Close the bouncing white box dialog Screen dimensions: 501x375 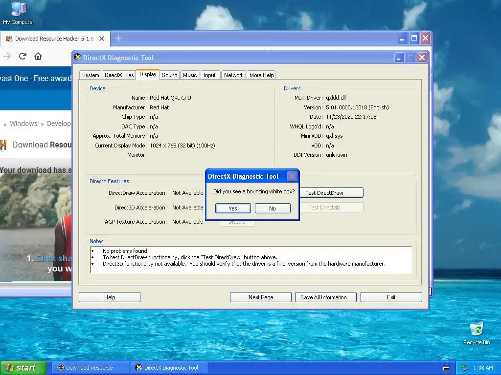point(292,176)
